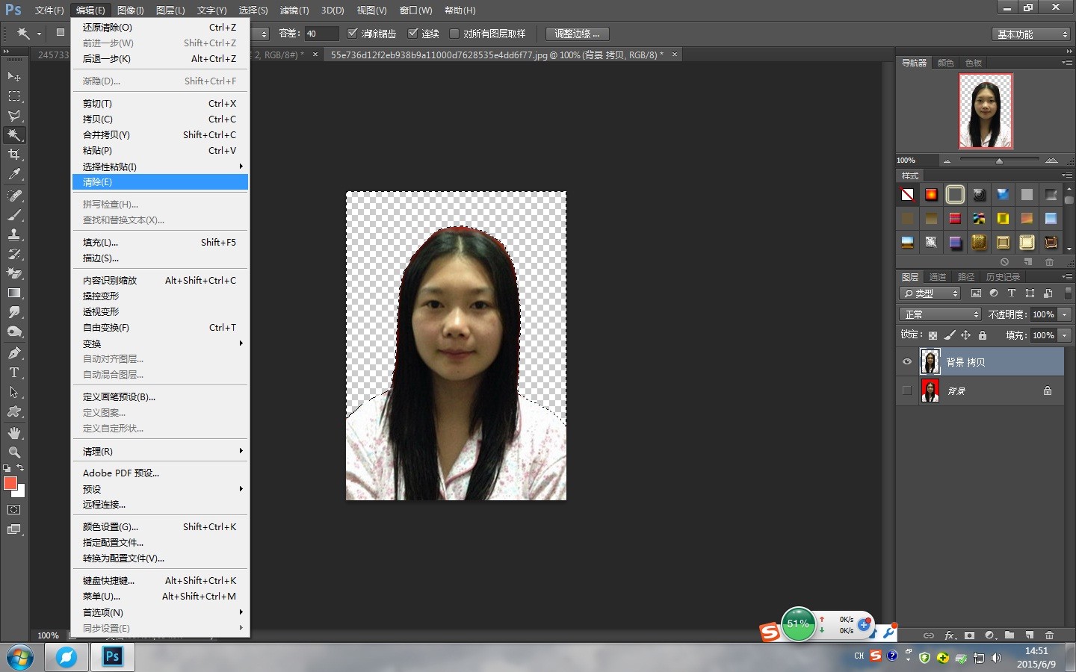Open the 正常 blend mode dropdown

pyautogui.click(x=939, y=314)
